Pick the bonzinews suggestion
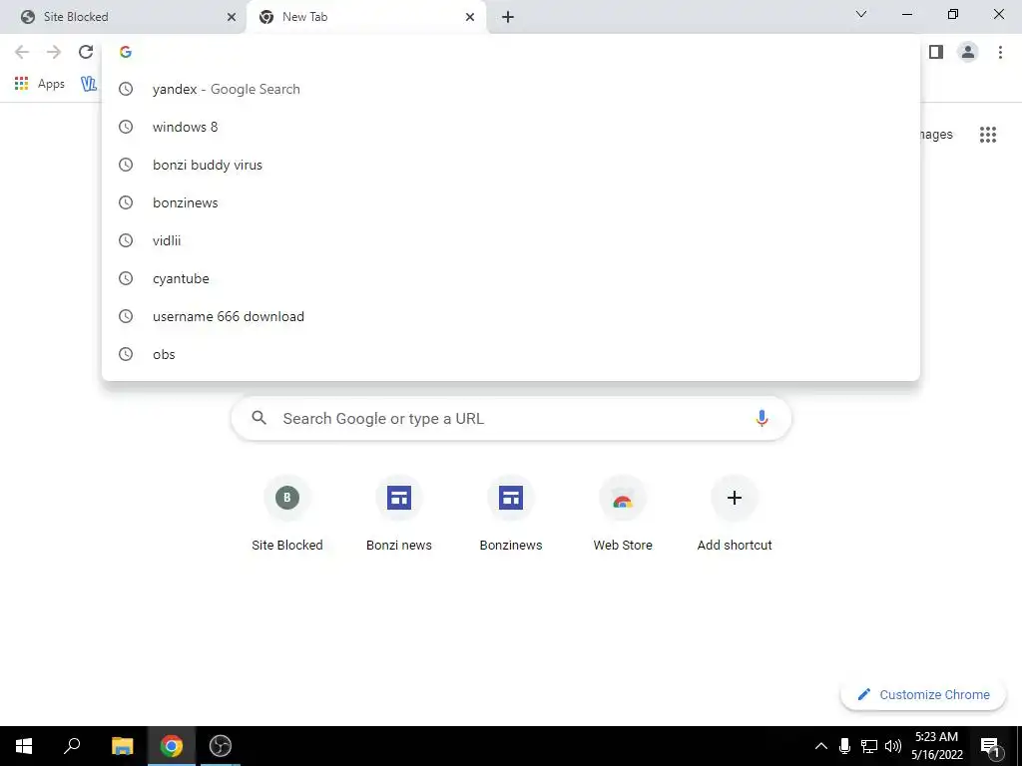Screen dimensions: 1022x766 511,202
